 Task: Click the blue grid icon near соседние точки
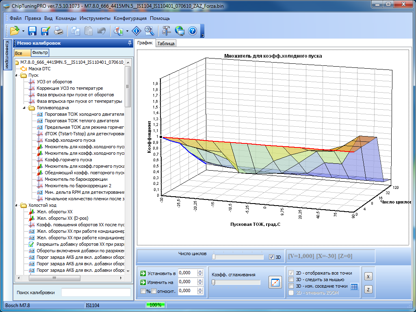(x=354, y=286)
